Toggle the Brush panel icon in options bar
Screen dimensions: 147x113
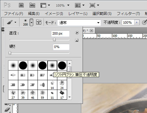click(x=39, y=22)
